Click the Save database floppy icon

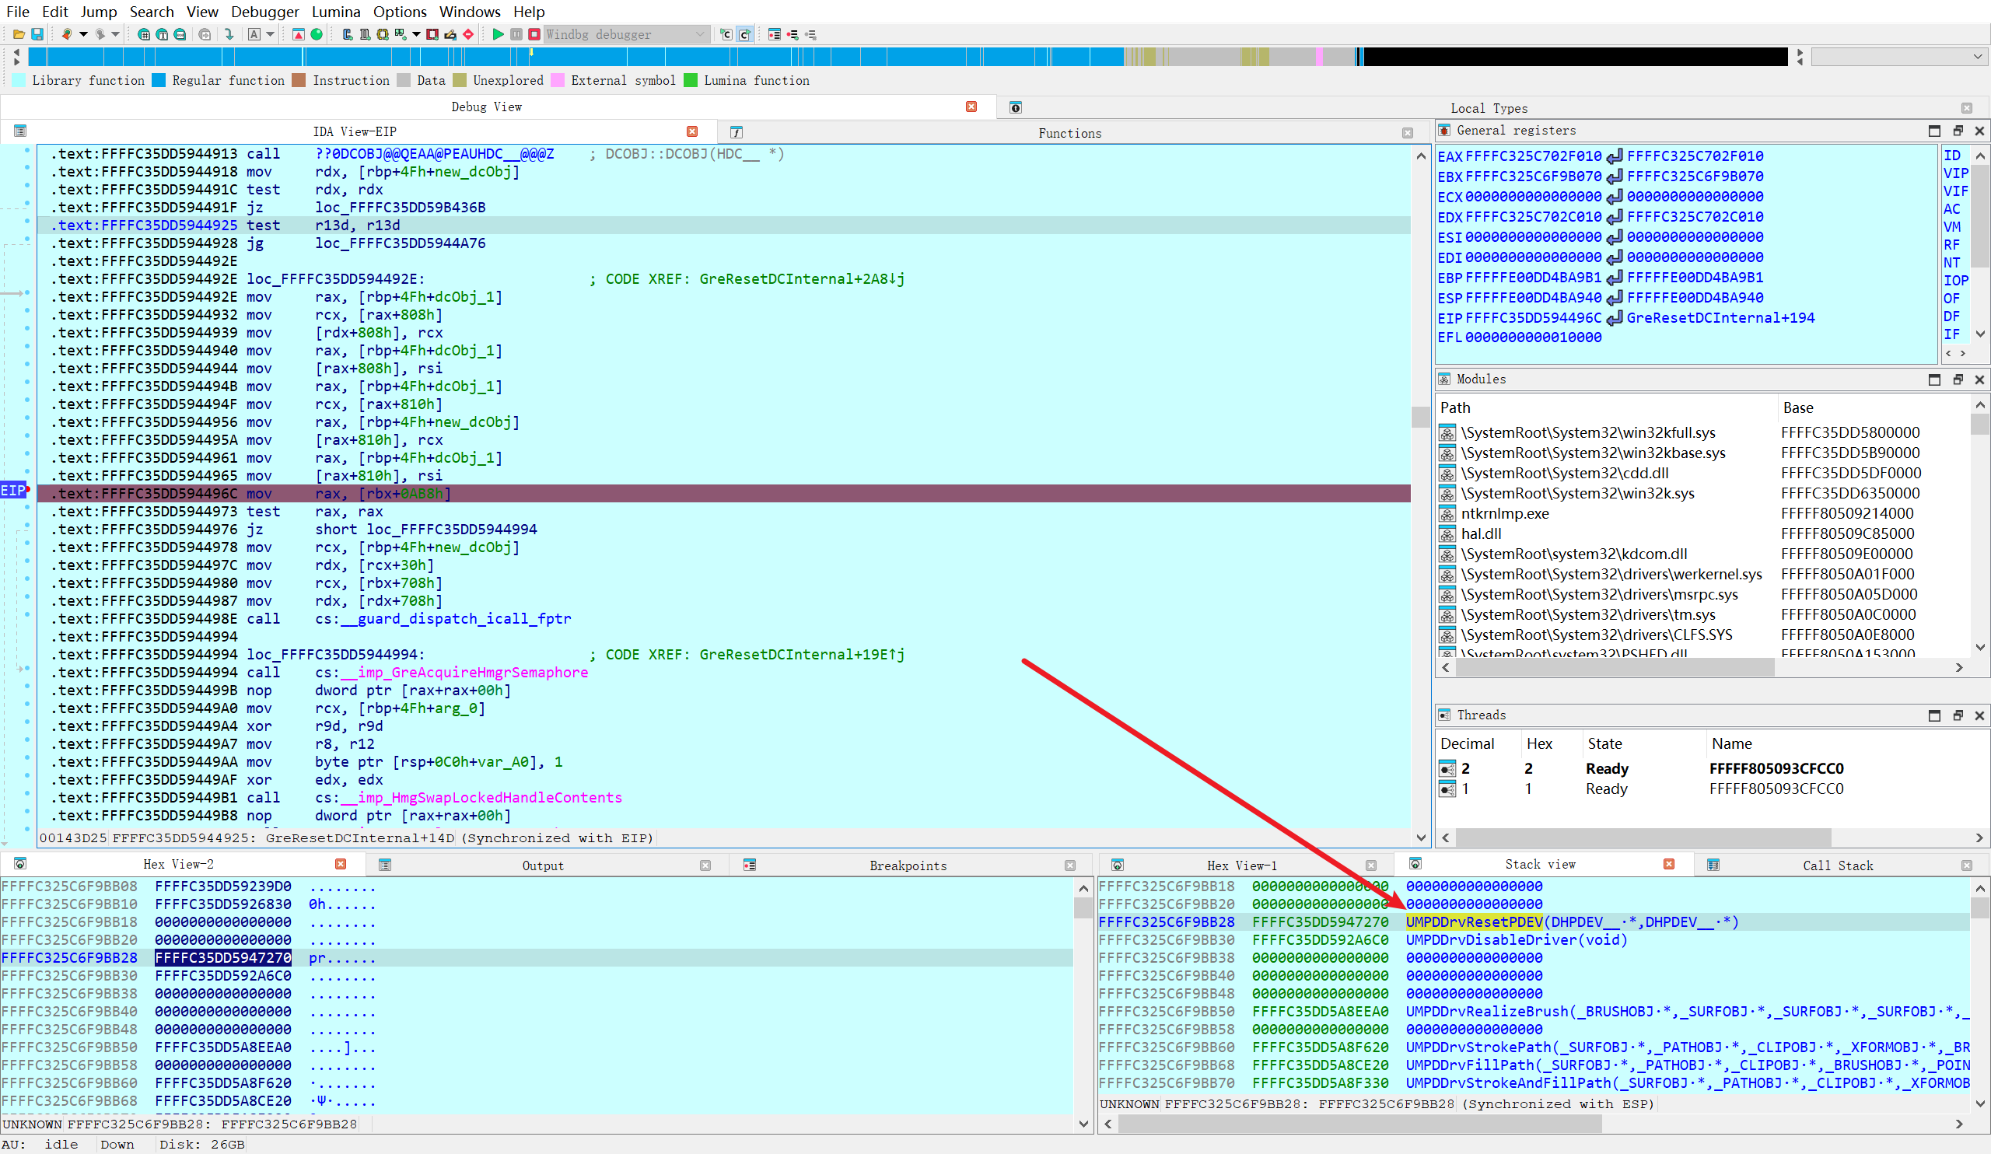pos(37,34)
